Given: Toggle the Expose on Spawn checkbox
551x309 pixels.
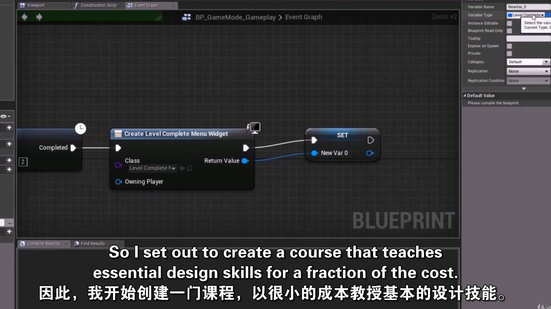Looking at the screenshot, I should coord(509,46).
